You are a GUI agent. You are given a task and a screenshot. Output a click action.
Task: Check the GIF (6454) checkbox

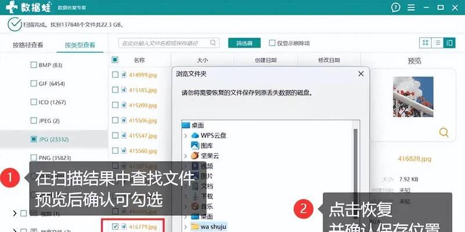[x=34, y=84]
